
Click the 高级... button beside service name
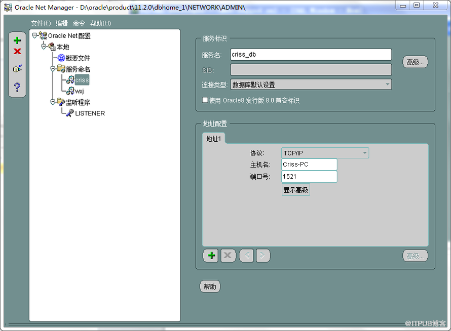[415, 62]
